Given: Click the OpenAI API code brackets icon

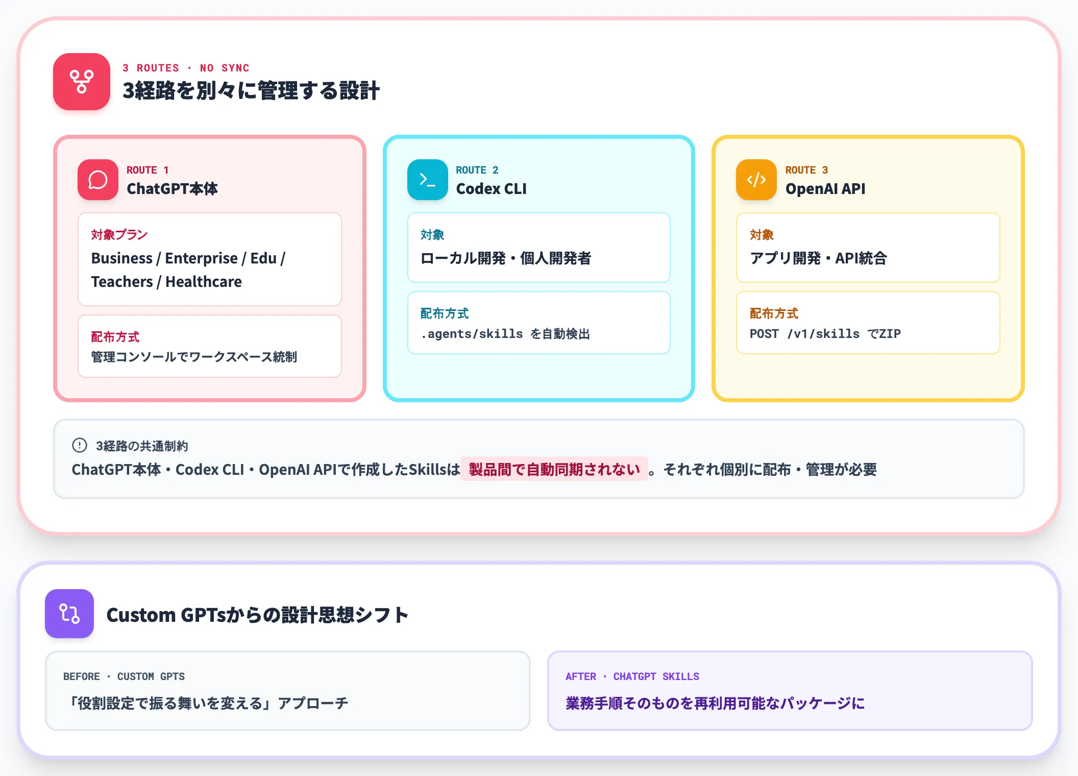Looking at the screenshot, I should point(756,180).
